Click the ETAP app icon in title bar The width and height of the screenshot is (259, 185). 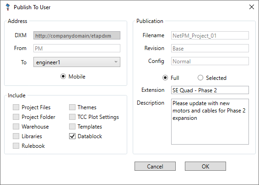coord(8,7)
